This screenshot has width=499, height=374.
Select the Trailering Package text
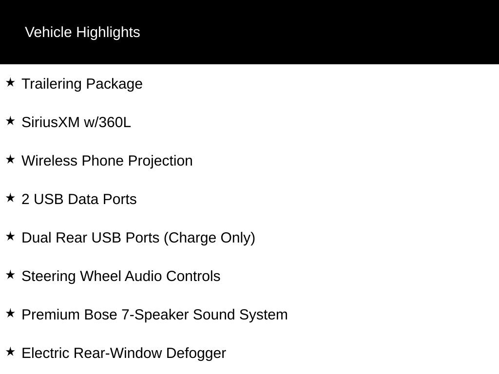click(82, 84)
